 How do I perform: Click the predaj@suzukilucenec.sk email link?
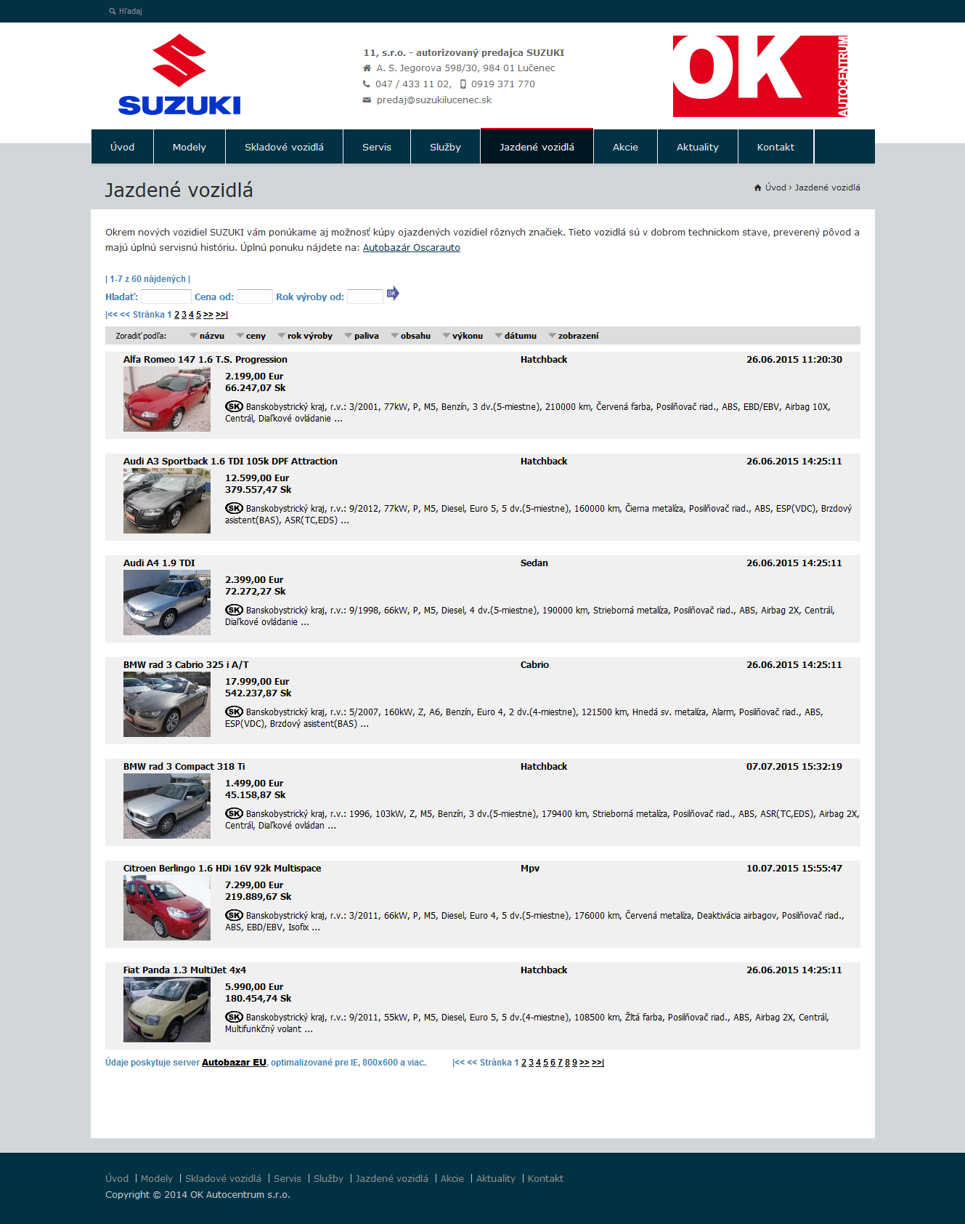point(434,100)
